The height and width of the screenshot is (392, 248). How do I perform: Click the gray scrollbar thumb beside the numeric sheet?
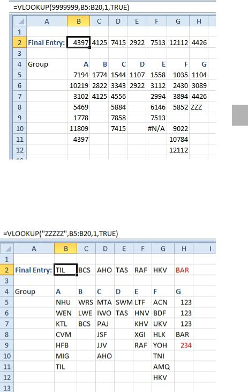pos(240,115)
